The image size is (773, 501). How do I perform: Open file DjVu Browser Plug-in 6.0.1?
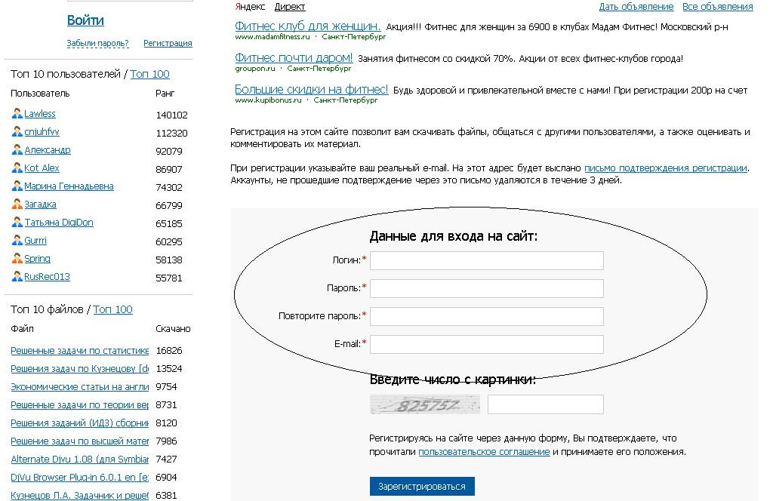(80, 478)
